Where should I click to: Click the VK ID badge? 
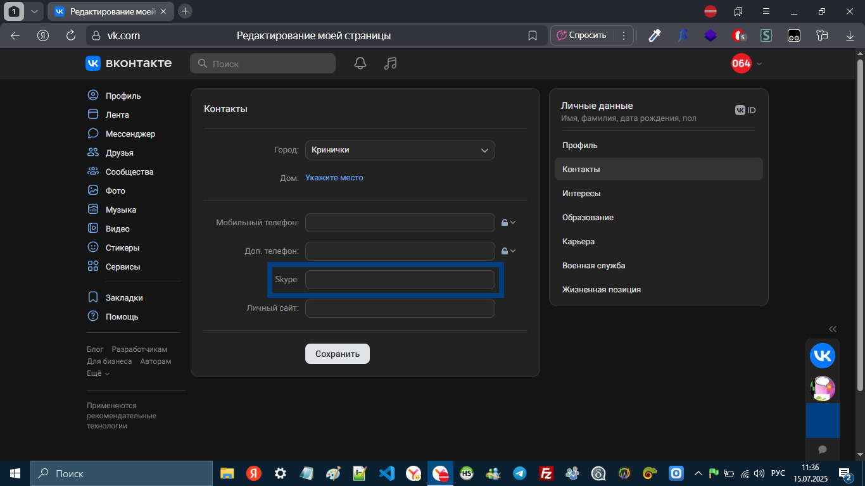(745, 110)
